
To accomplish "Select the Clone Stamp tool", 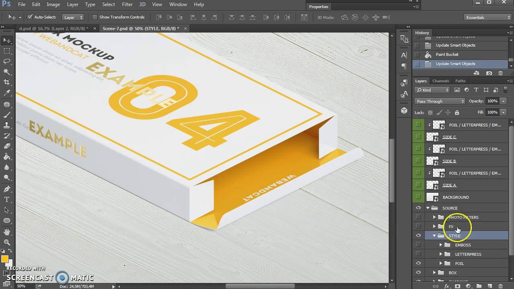I will pyautogui.click(x=7, y=125).
